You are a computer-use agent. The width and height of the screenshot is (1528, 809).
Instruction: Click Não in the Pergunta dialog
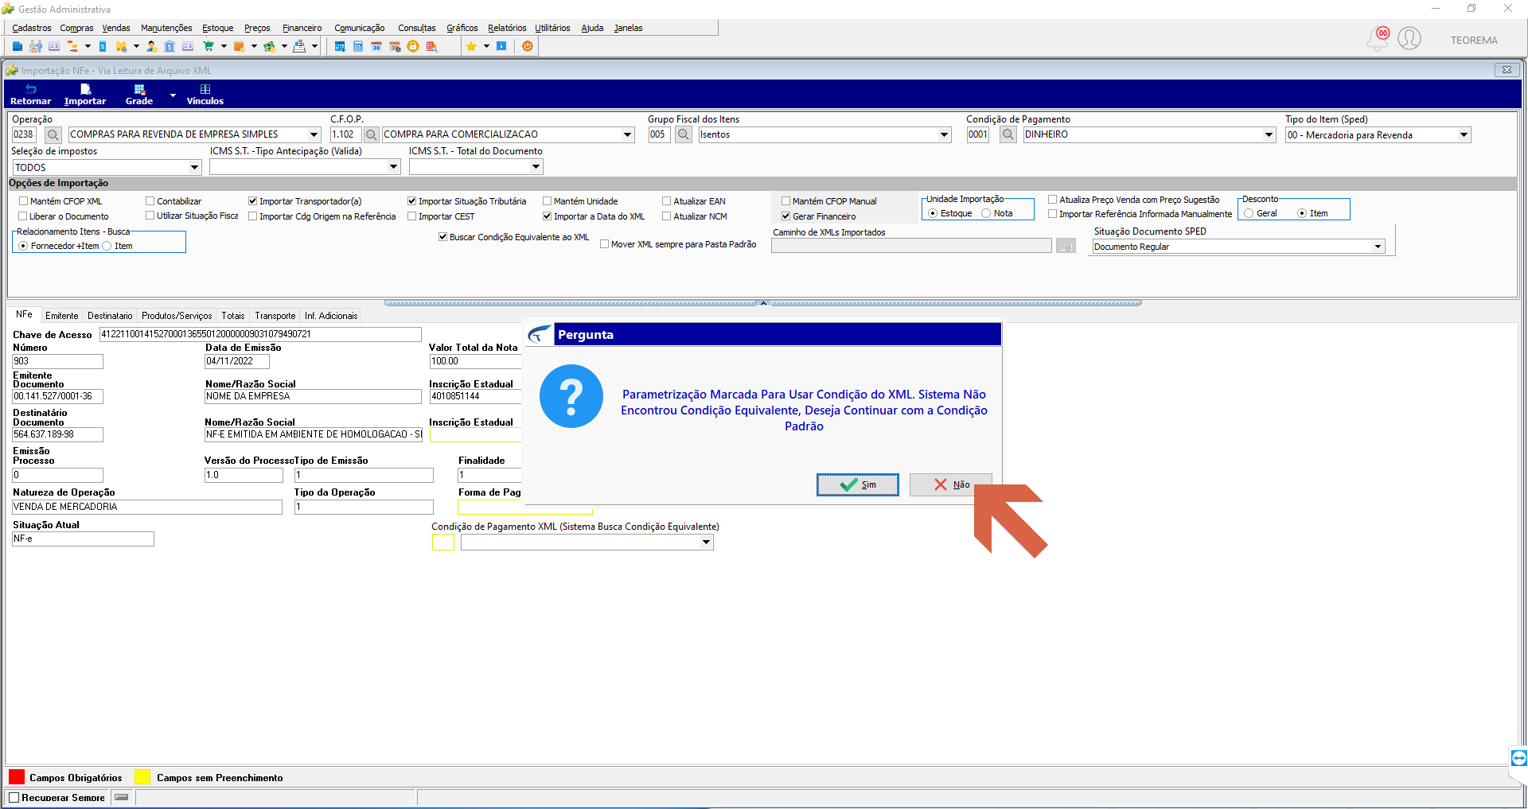pos(951,484)
